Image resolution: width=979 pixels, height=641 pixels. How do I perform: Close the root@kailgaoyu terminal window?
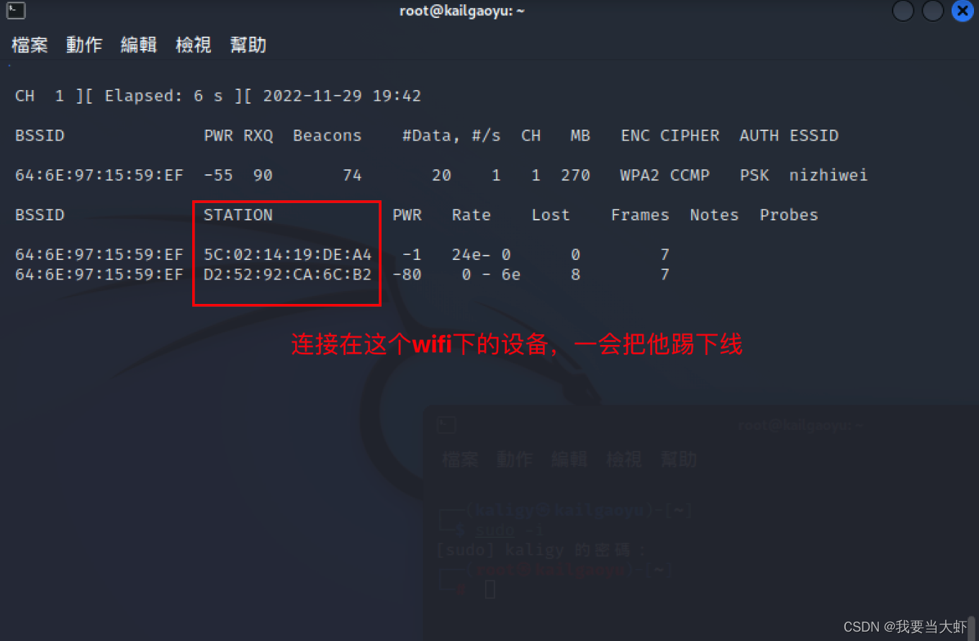point(962,11)
